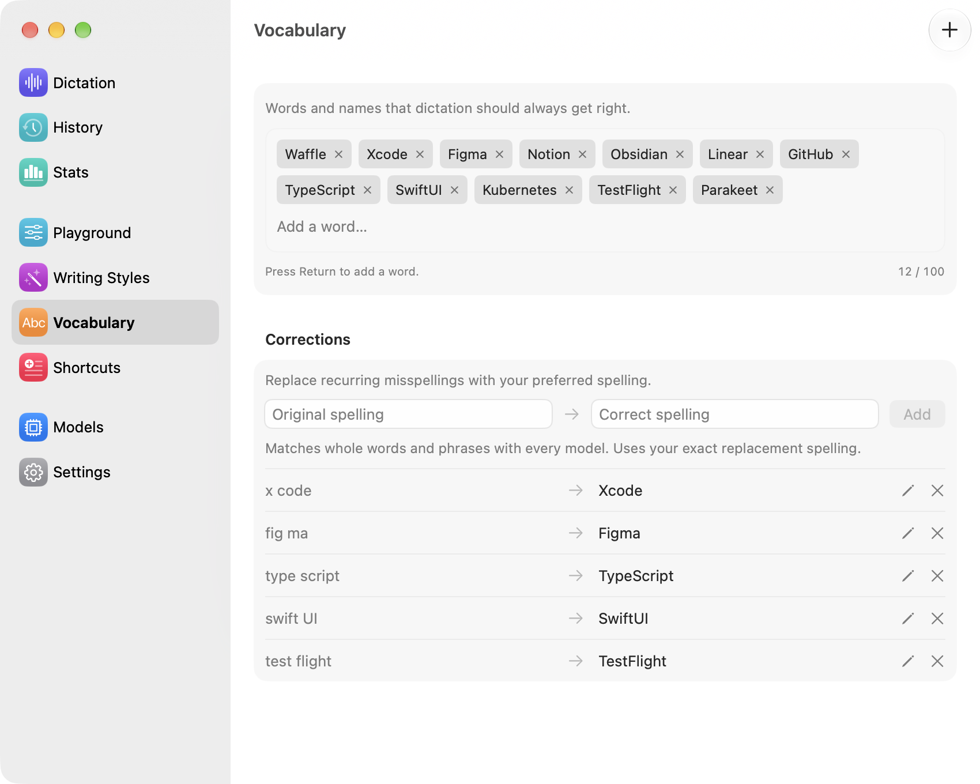Open the Playground section in the sidebar

pyautogui.click(x=115, y=232)
